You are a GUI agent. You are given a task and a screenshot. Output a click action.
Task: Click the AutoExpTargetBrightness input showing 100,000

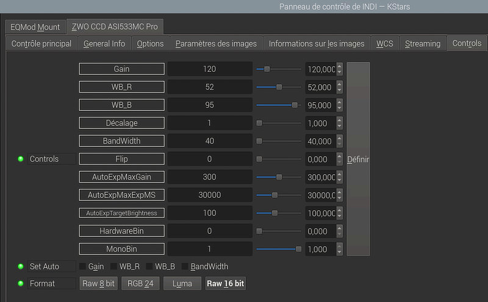click(321, 213)
